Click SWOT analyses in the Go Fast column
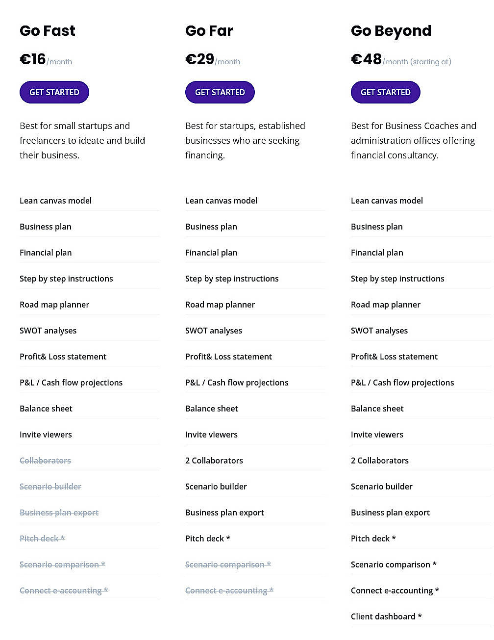Viewport: 494px width, 640px height. (48, 331)
